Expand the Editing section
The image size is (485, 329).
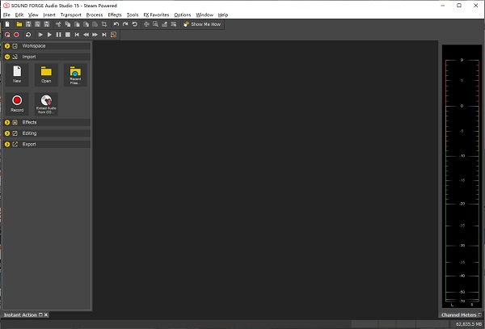point(7,133)
